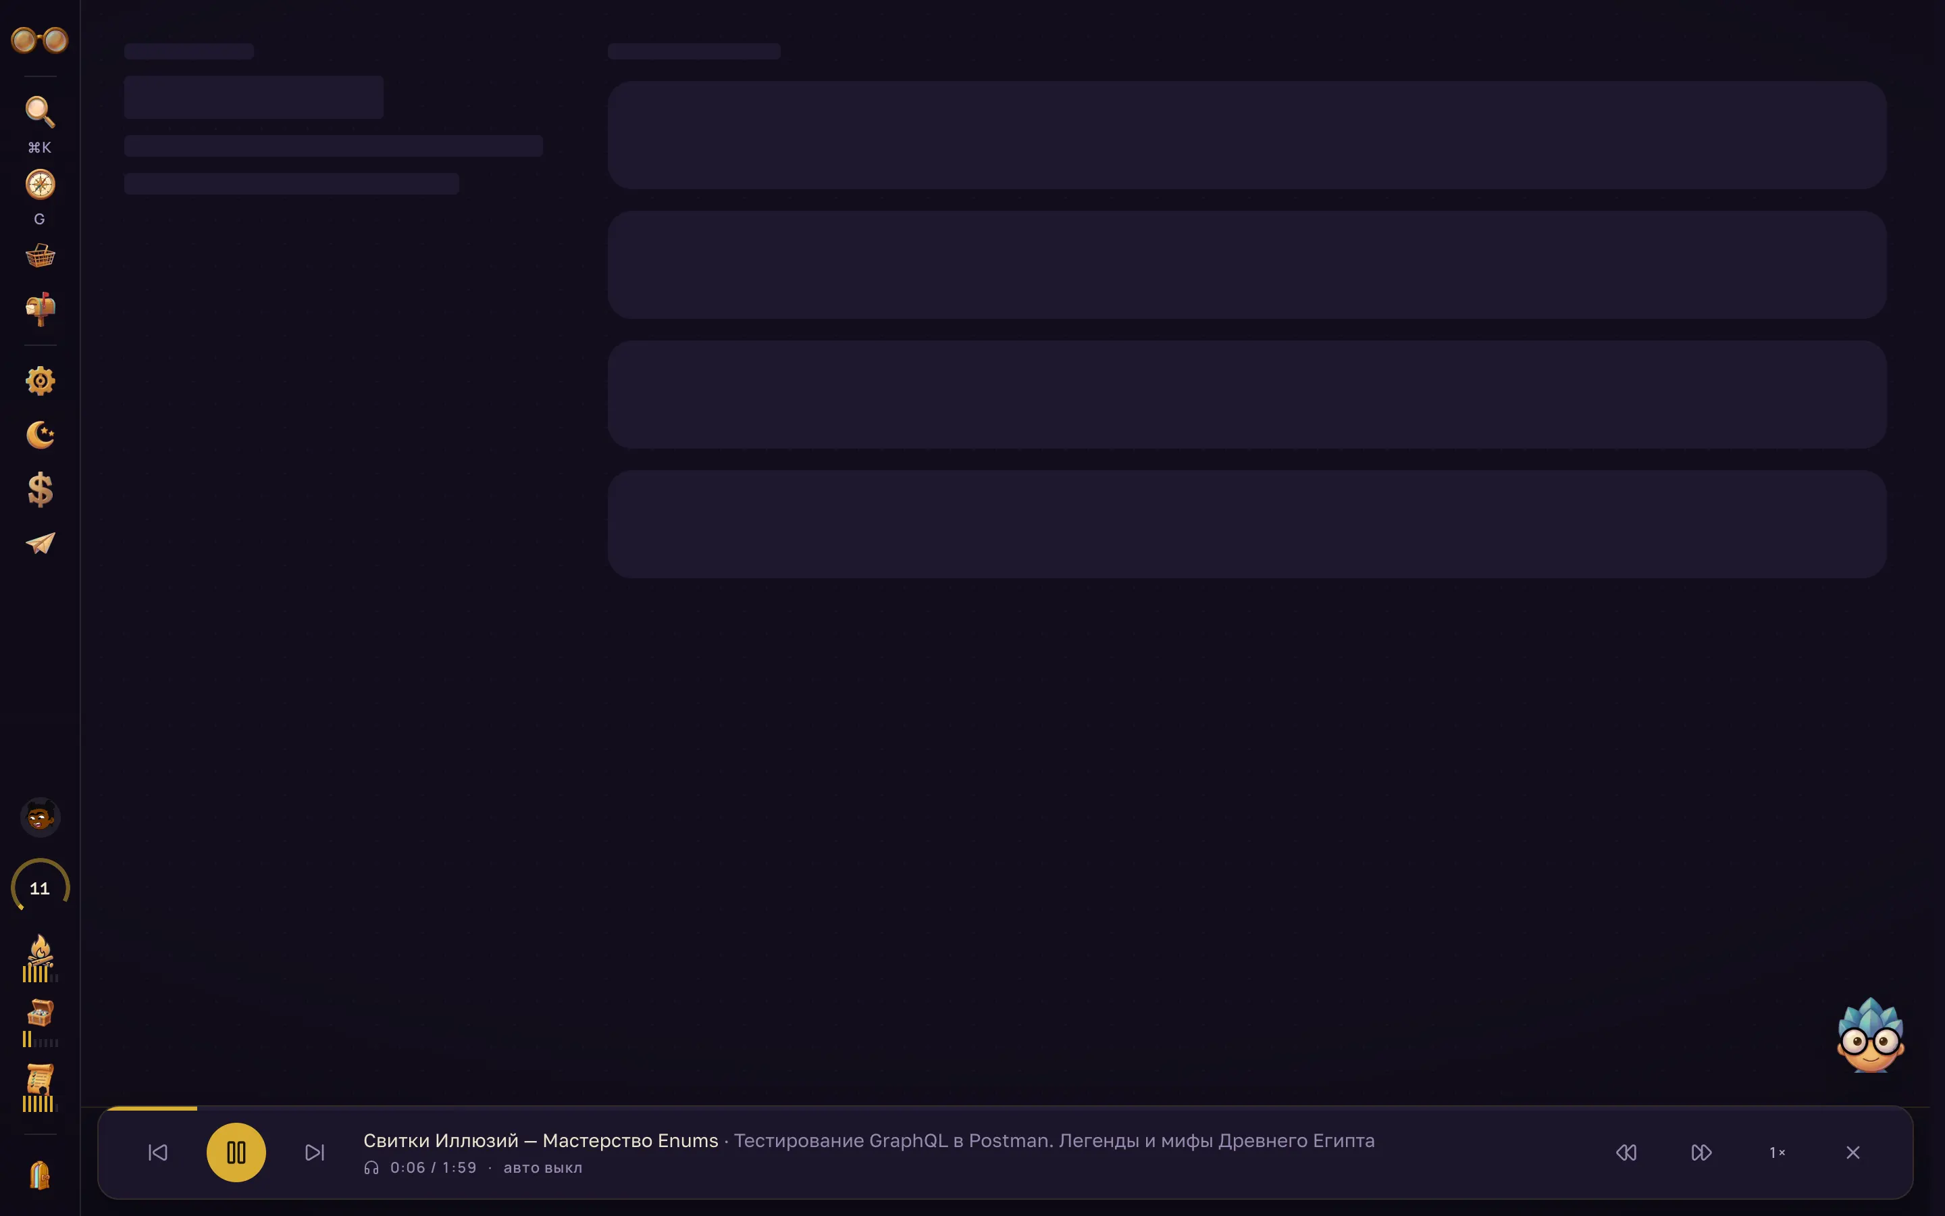Toggle dark mode with moon icon
The height and width of the screenshot is (1216, 1945).
pyautogui.click(x=39, y=435)
